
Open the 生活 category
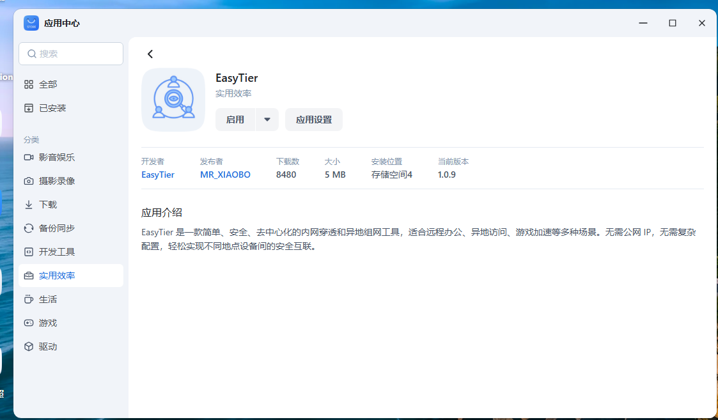[x=71, y=299]
